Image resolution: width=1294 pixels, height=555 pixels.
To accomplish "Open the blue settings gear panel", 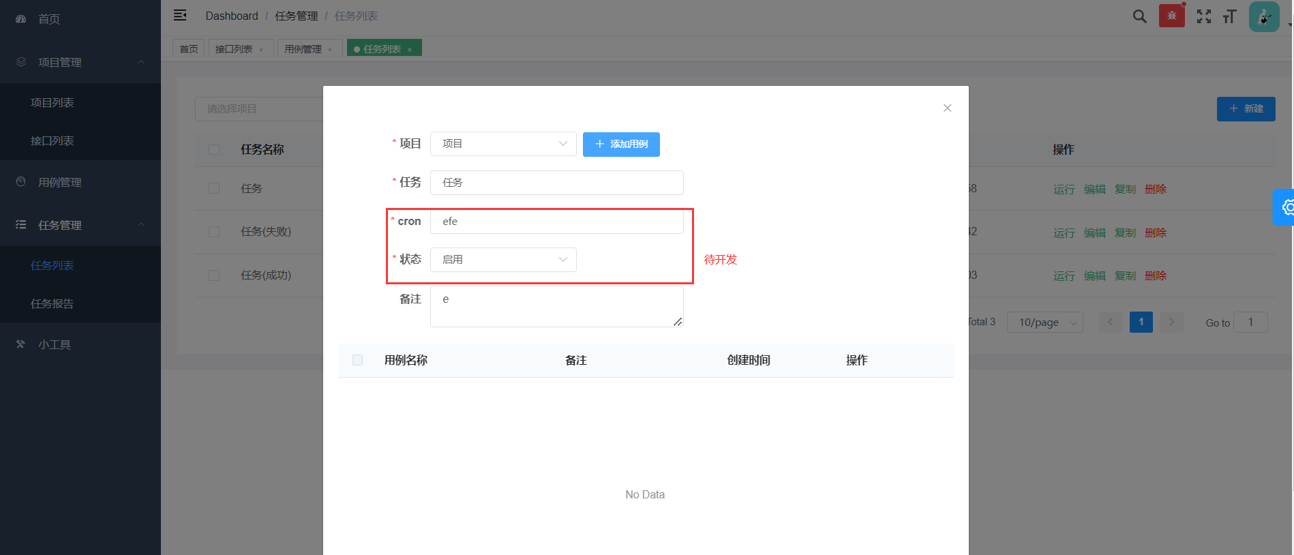I will (x=1285, y=207).
